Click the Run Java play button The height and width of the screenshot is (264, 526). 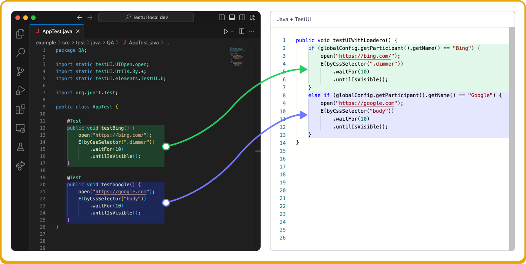pos(226,31)
